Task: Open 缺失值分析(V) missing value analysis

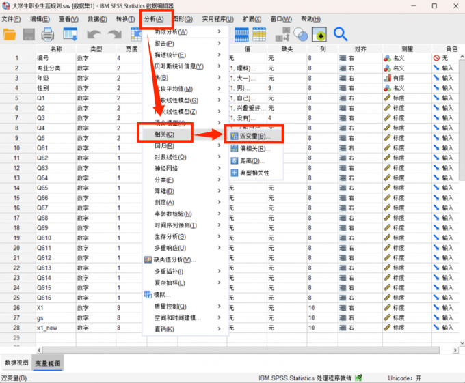Action: pyautogui.click(x=174, y=260)
